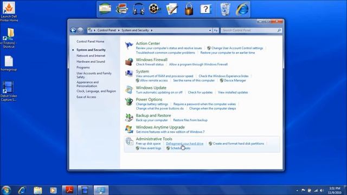This screenshot has height=195, width=347.
Task: Click Create and format hard disk partitions
Action: coord(239,144)
